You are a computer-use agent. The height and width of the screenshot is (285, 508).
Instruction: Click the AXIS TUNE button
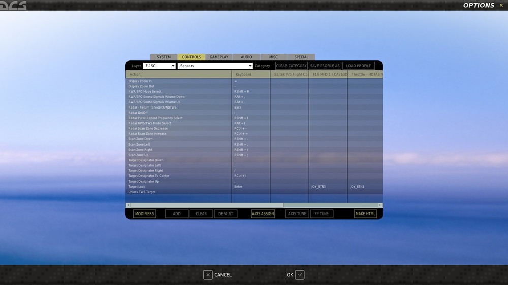[x=297, y=214]
